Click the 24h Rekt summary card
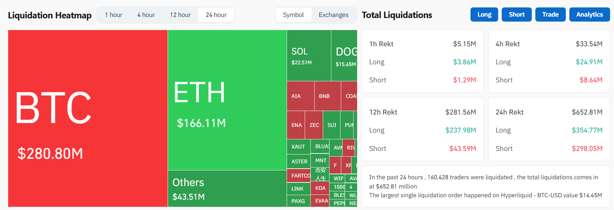Image resolution: width=614 pixels, height=210 pixels. point(549,129)
